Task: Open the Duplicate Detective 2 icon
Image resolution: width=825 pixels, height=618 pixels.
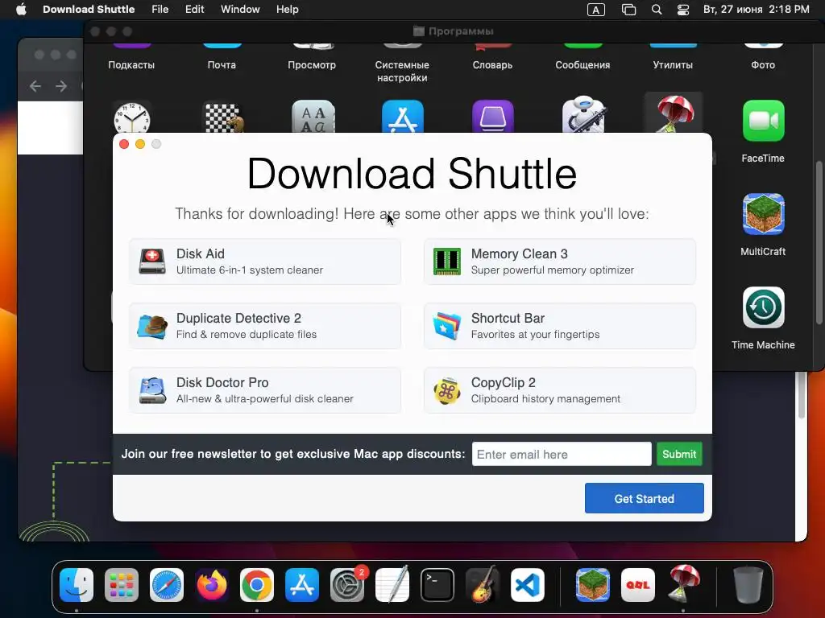Action: pos(152,326)
